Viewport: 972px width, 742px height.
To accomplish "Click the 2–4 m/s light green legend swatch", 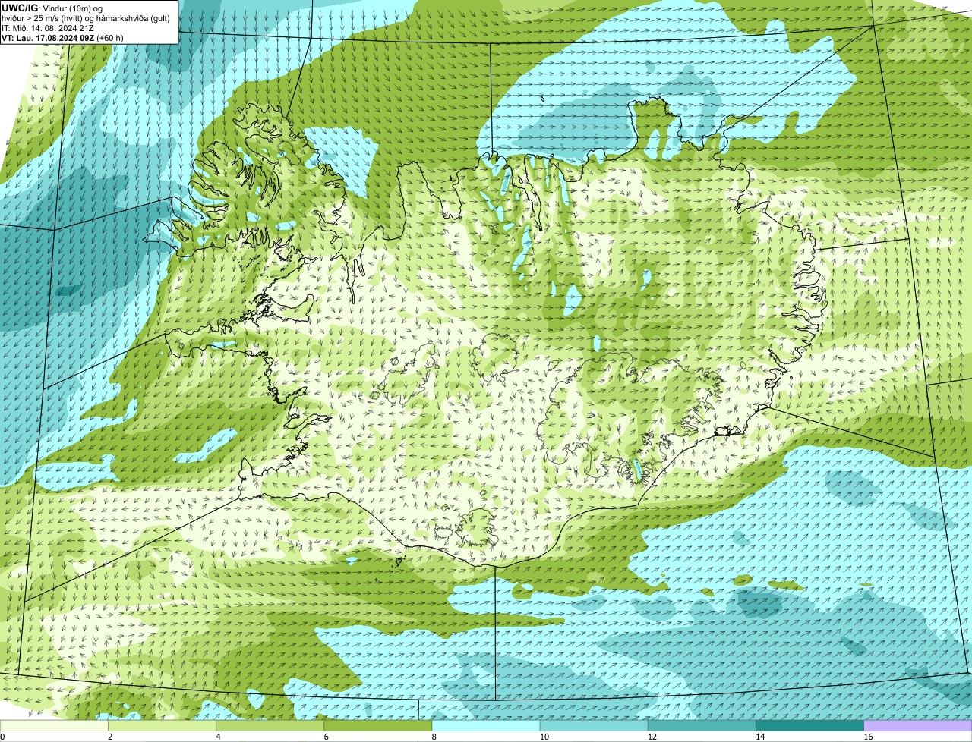I will click(x=163, y=726).
